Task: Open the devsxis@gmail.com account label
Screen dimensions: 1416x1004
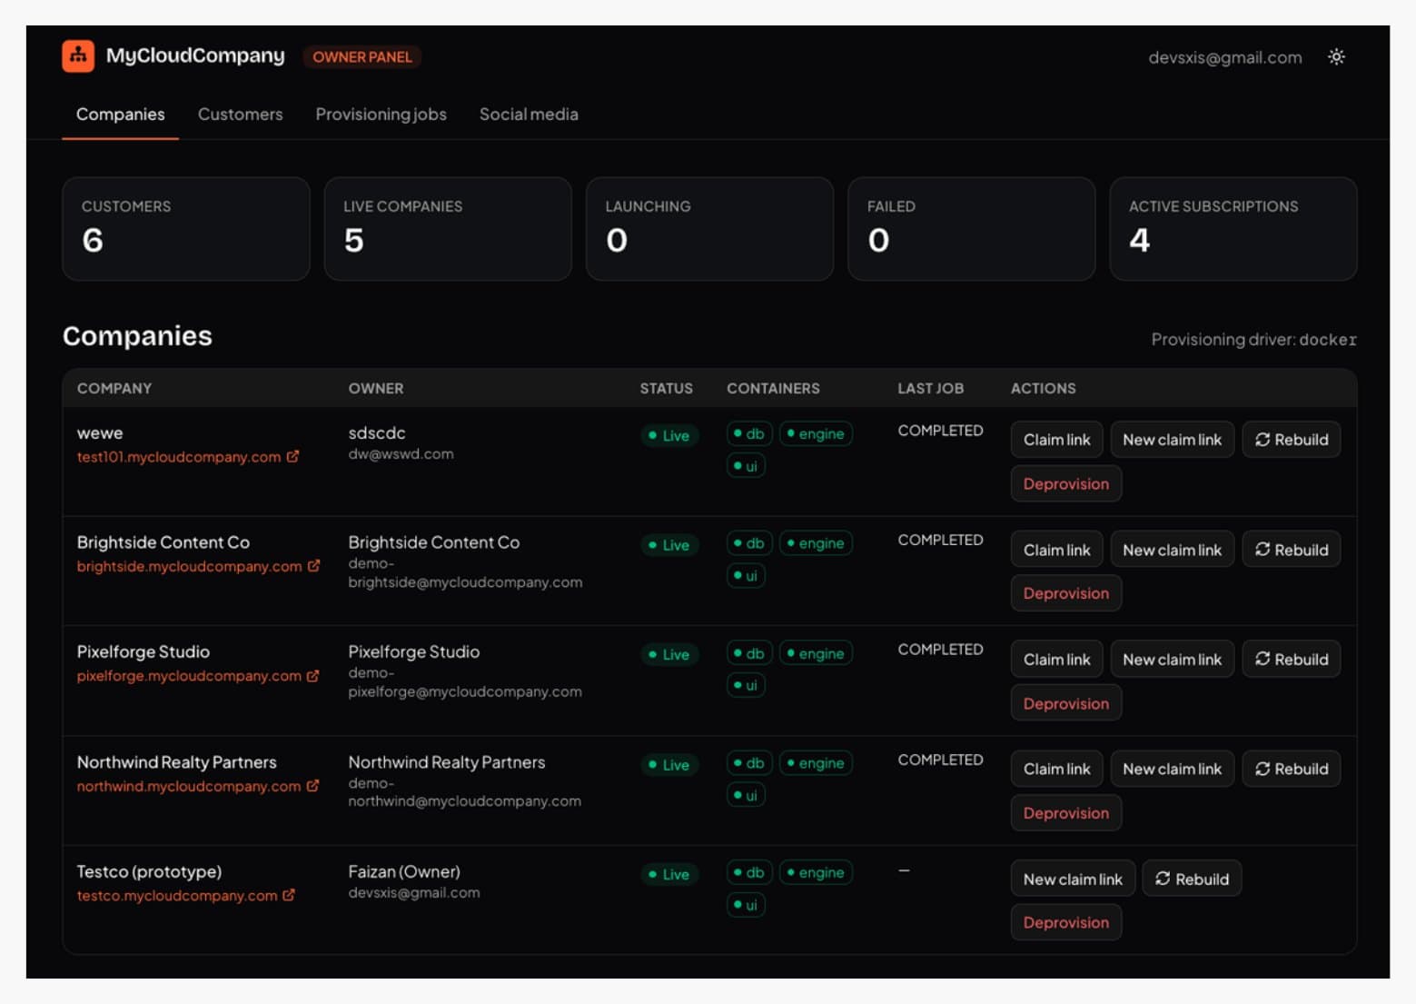Action: pyautogui.click(x=1224, y=57)
